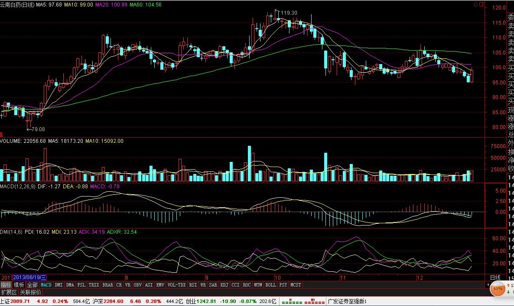This screenshot has height=306, width=514.
Task: Open the 模板 template tab
Action: tap(19, 285)
